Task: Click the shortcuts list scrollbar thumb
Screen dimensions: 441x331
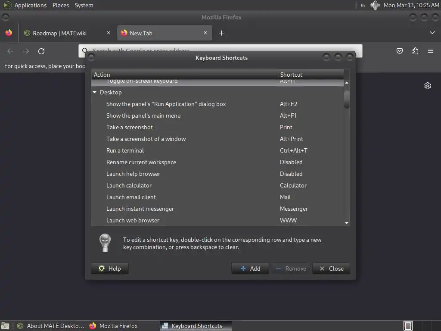Action: pos(347,99)
